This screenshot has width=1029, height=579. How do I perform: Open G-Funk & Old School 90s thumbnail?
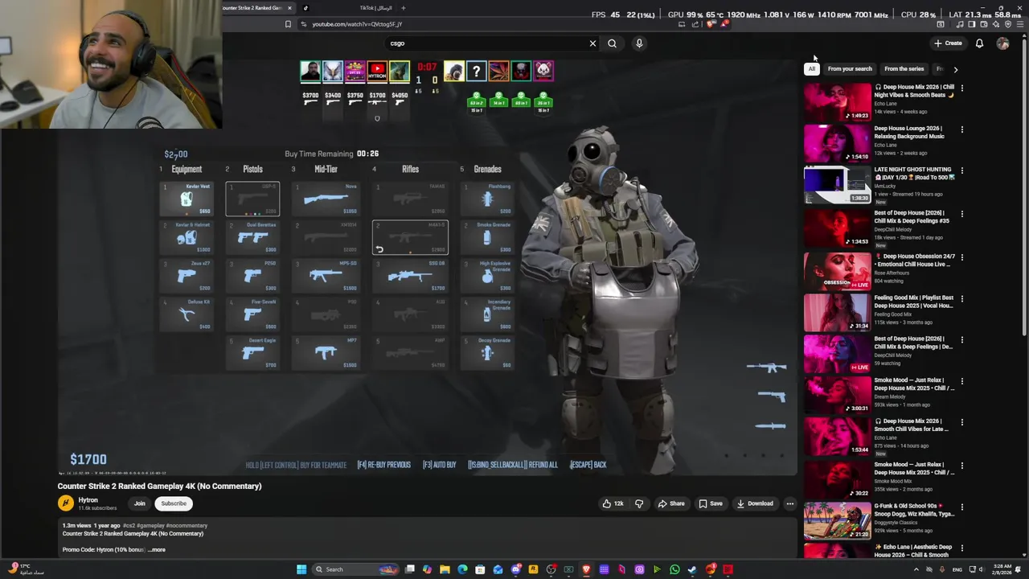(837, 520)
